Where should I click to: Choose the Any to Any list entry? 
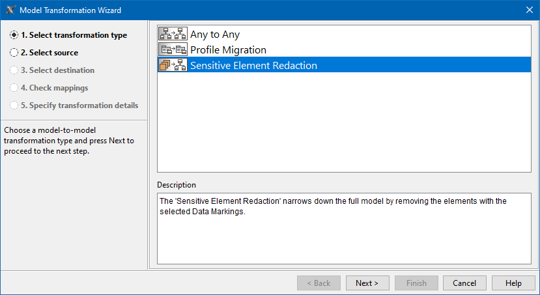pyautogui.click(x=215, y=35)
